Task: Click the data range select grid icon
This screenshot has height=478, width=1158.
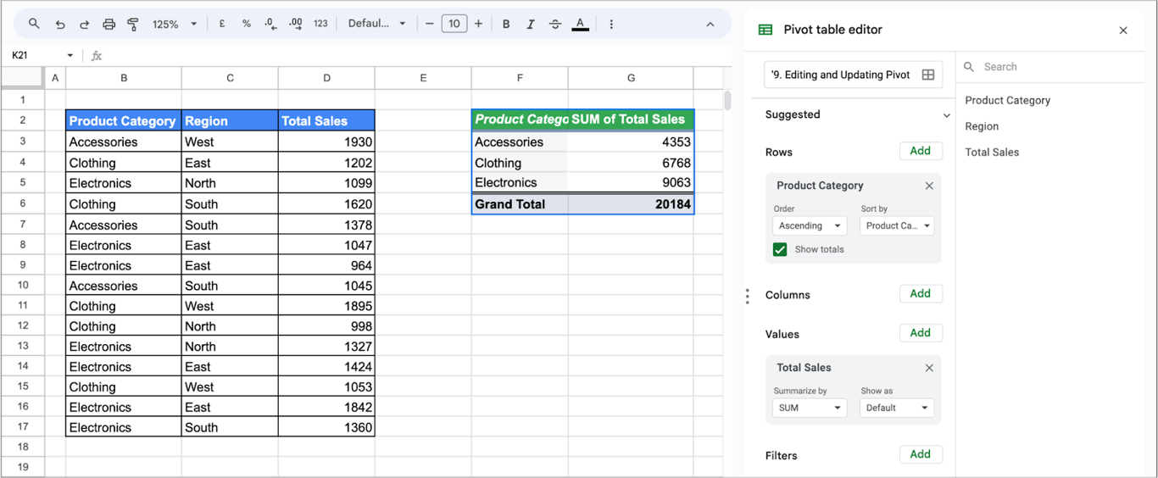Action: tap(928, 75)
